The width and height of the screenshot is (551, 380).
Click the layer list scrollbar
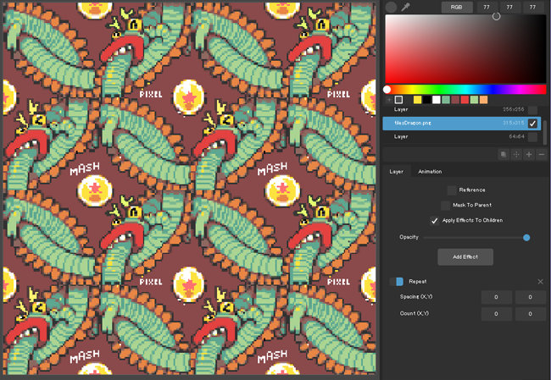click(x=545, y=132)
